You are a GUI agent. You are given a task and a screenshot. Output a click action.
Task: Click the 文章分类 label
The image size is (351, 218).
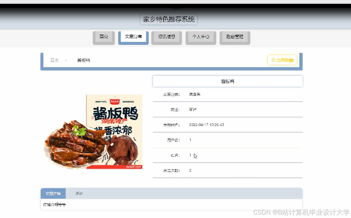[x=171, y=94]
